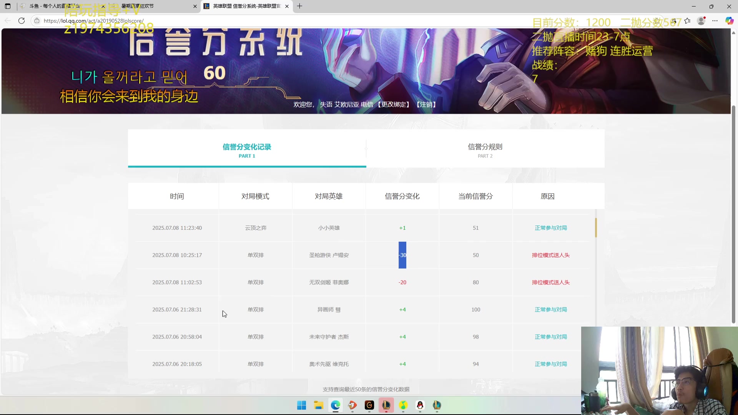
Task: Click the 圣枪游侠 卢锡安 hero cell
Action: click(x=329, y=255)
